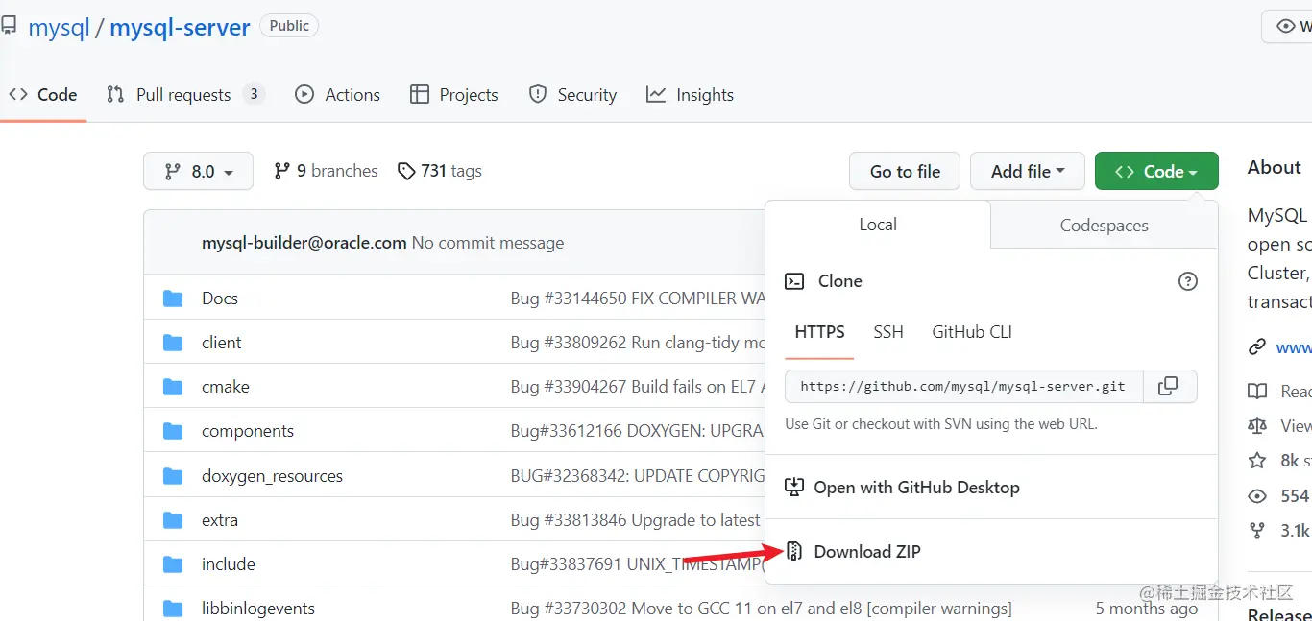Viewport: 1312px width, 621px height.
Task: Click the extra folder icon
Action: coord(173,520)
